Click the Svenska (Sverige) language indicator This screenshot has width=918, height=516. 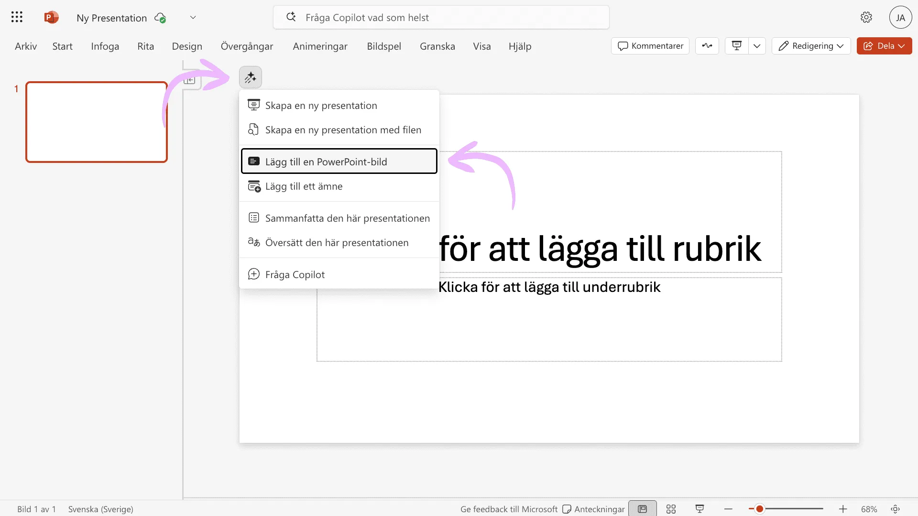[101, 509]
